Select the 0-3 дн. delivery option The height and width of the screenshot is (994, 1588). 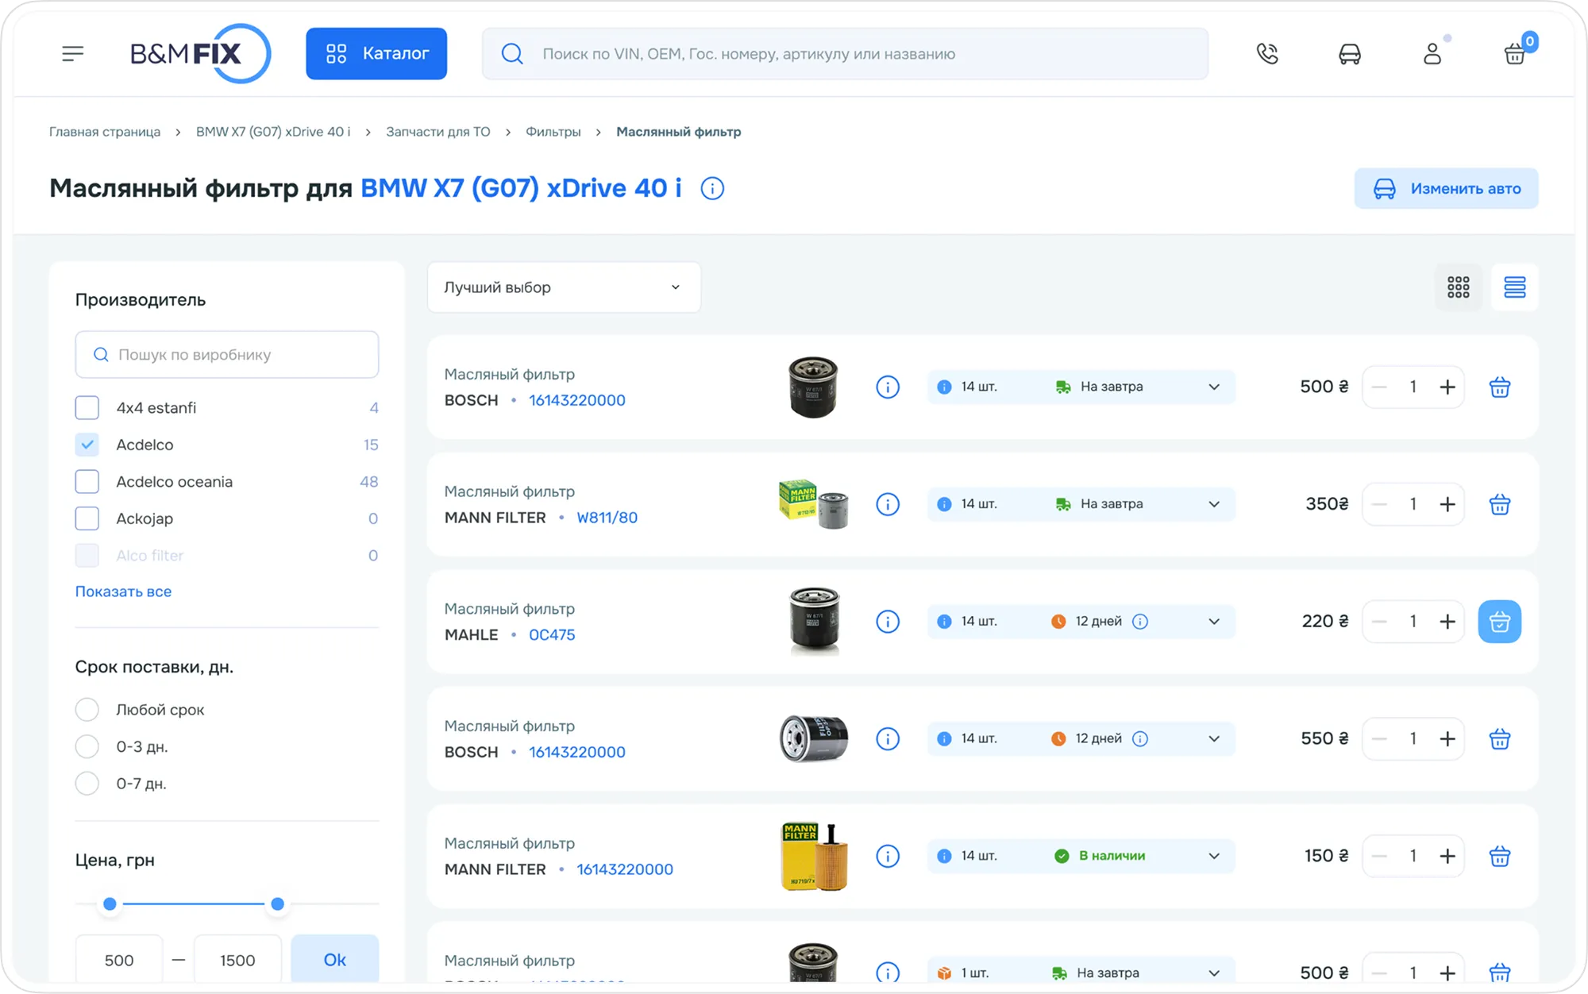pos(87,746)
